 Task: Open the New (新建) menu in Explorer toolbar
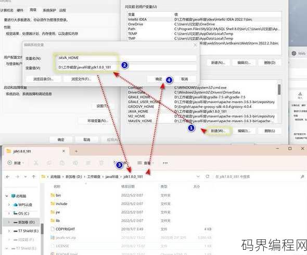(x=16, y=163)
